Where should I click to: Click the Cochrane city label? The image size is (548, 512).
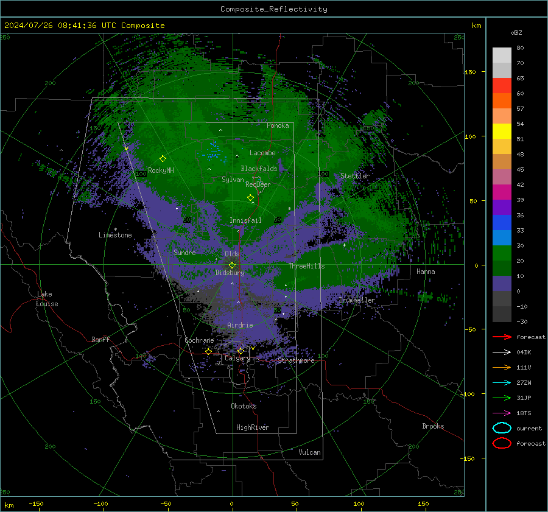click(x=199, y=340)
